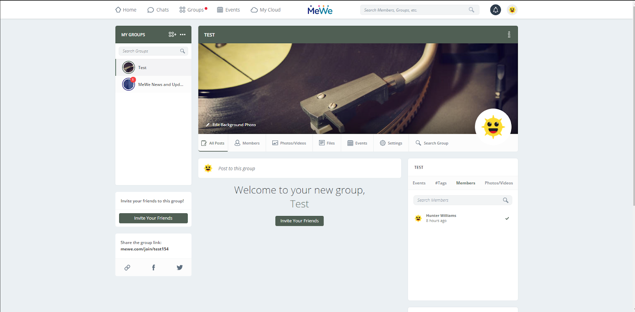Image resolution: width=635 pixels, height=312 pixels.
Task: Click '8 hours ago' under Hunter Williams
Action: click(436, 221)
